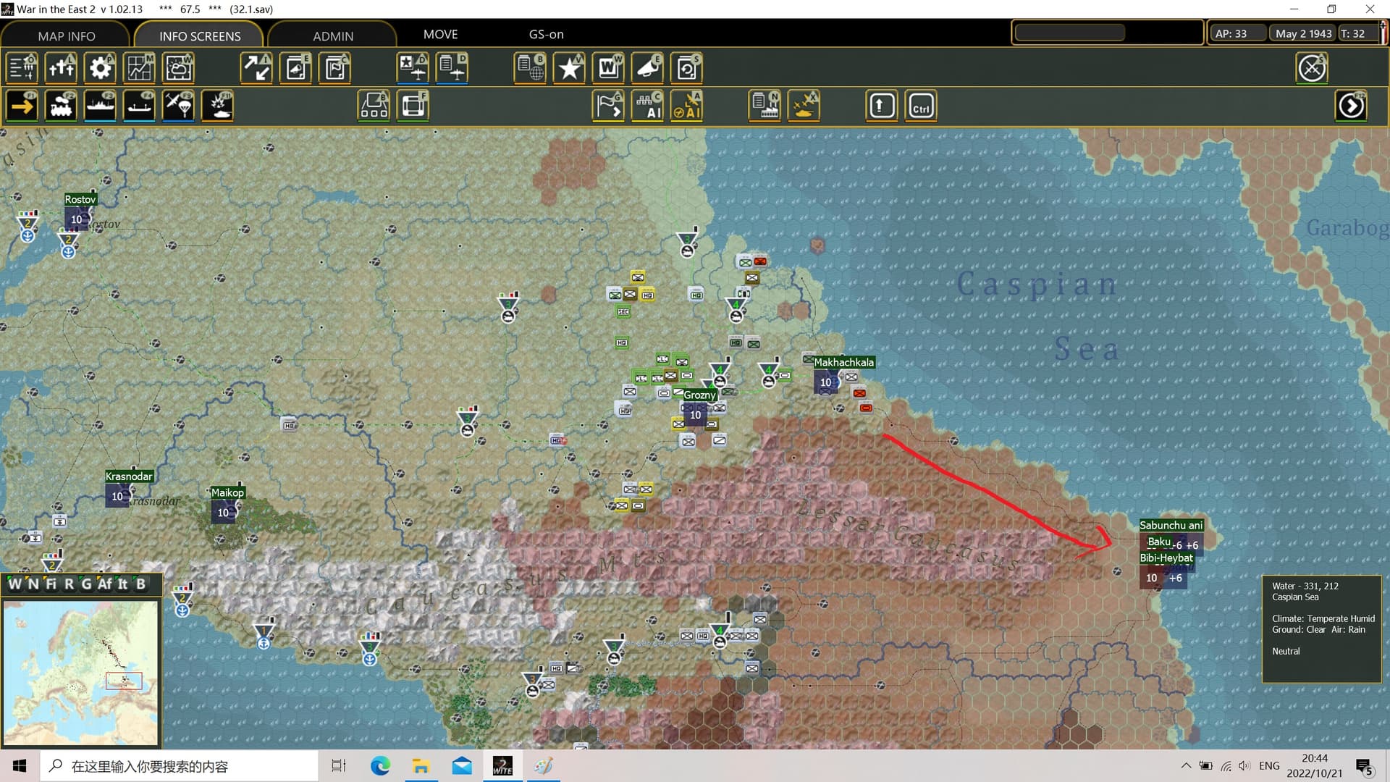Toggle the N minimap filter
This screenshot has height=782, width=1390.
[x=33, y=584]
